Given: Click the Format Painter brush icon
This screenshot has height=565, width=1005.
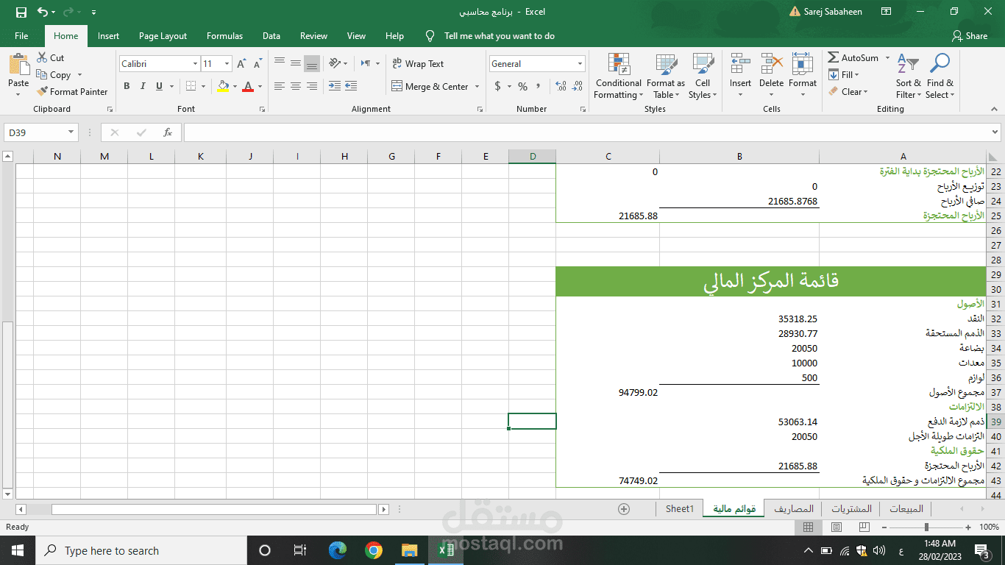Looking at the screenshot, I should point(42,92).
